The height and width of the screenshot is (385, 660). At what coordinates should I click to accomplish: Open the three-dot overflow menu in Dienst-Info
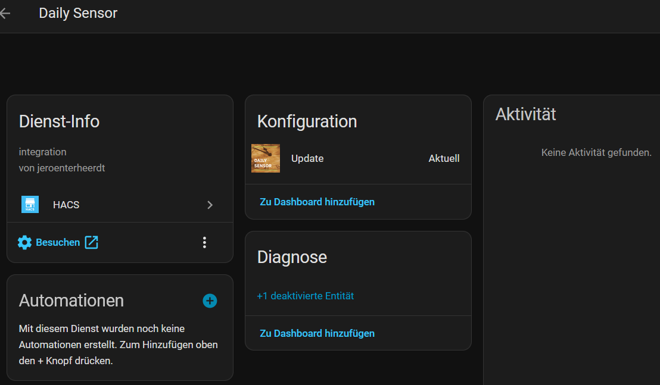(204, 243)
